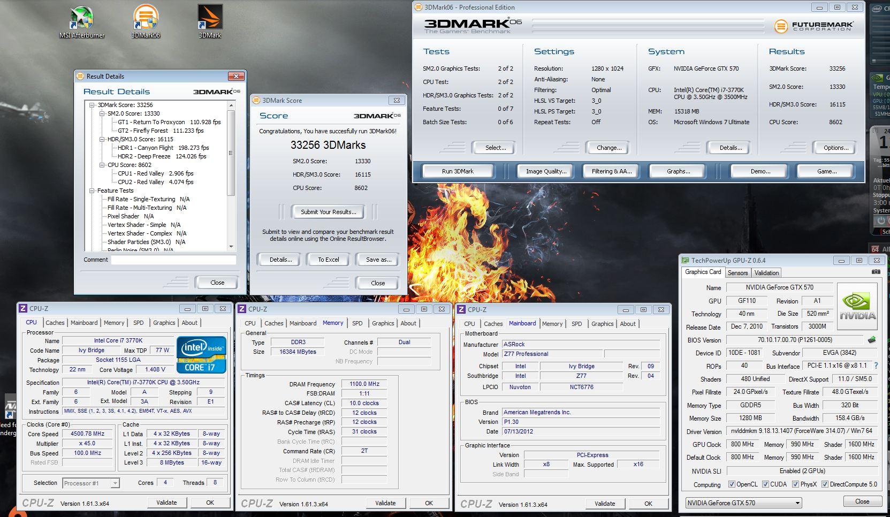Open Caches tab in the CPU-Z processor window
890x517 pixels.
click(x=55, y=323)
